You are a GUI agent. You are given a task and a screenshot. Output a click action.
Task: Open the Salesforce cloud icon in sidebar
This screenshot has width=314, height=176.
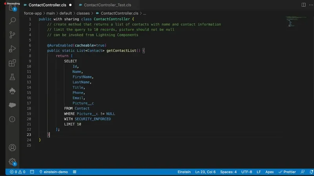tap(13, 105)
